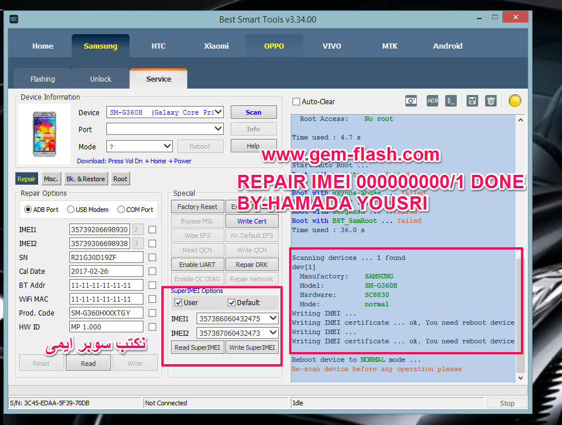This screenshot has height=425, width=562.
Task: Click the Factory Reset button
Action: point(198,207)
